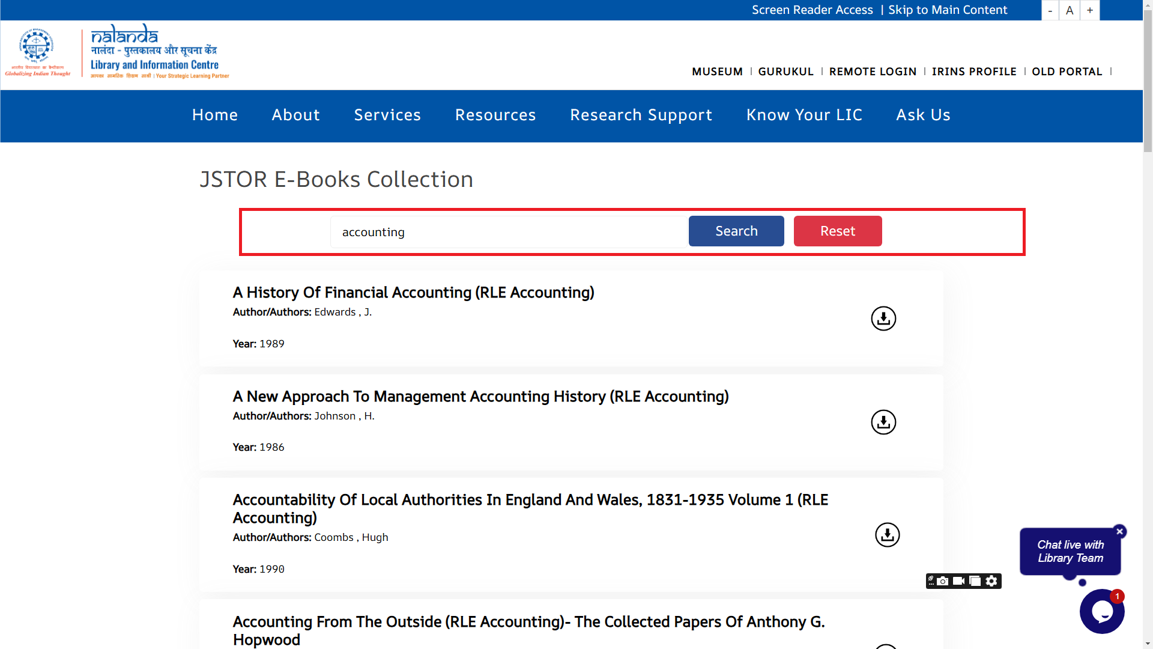Decrease font size with minus button

coord(1050,10)
